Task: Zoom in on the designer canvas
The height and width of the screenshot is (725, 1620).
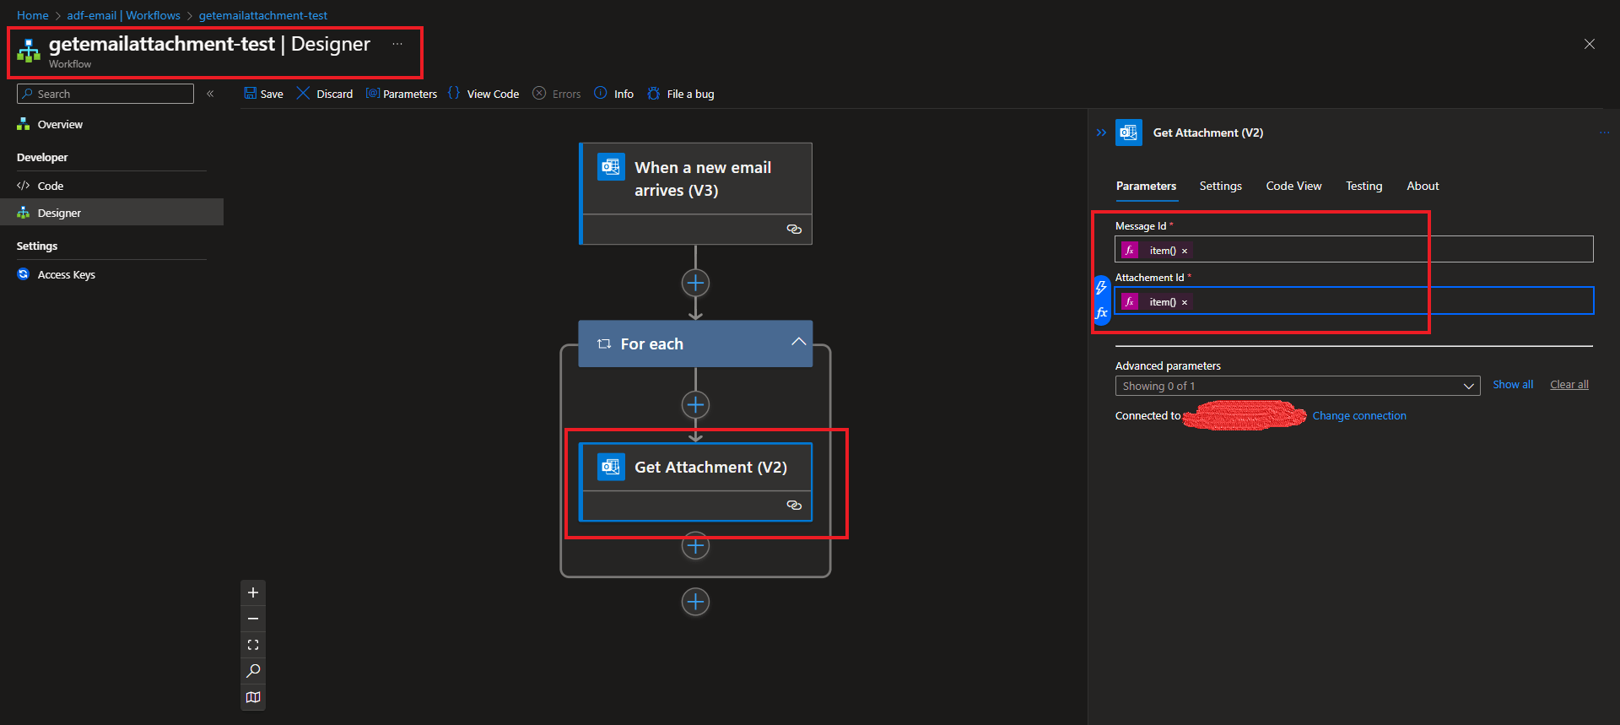Action: click(x=253, y=592)
